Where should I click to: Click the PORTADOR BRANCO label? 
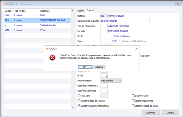click(x=118, y=31)
